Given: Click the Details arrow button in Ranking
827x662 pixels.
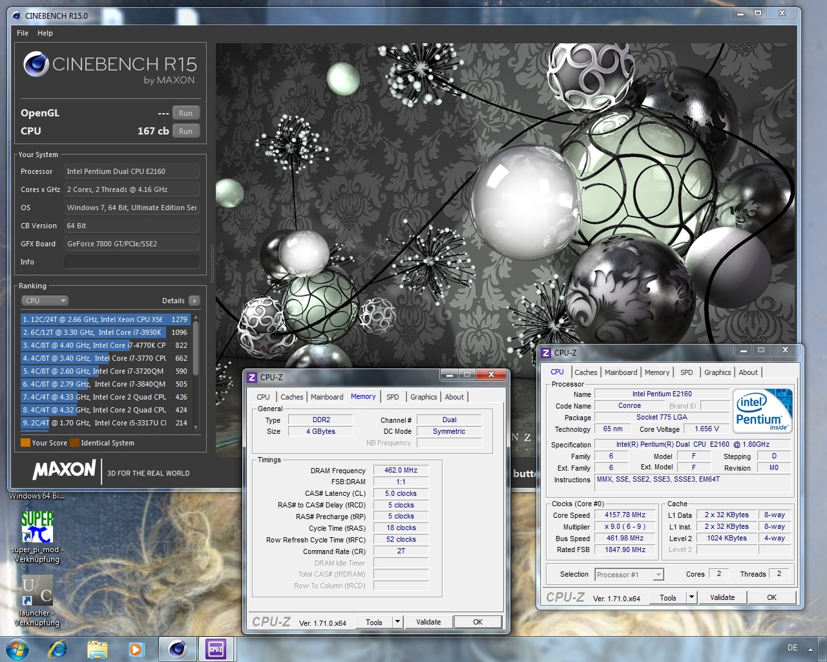Looking at the screenshot, I should 194,301.
